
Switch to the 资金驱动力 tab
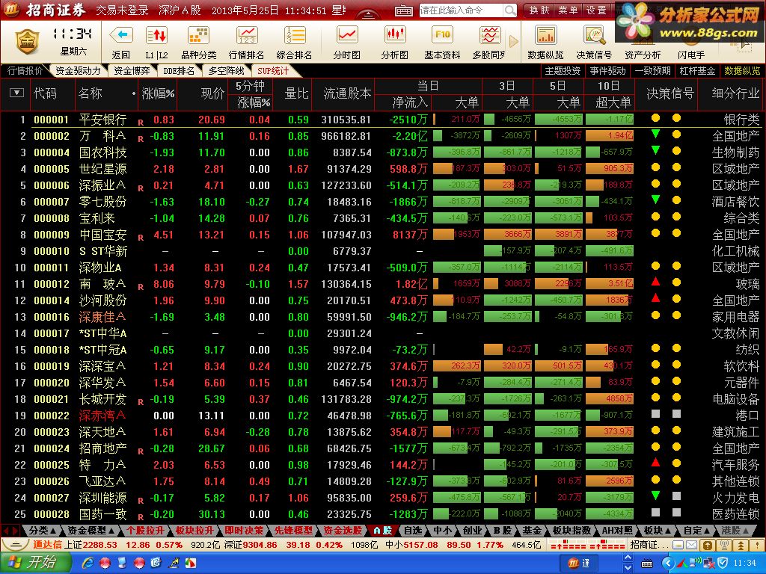(78, 71)
